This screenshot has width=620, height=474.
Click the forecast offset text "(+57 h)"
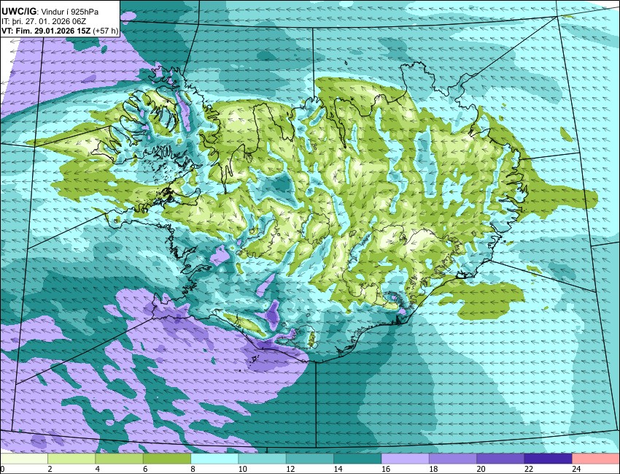pos(106,31)
